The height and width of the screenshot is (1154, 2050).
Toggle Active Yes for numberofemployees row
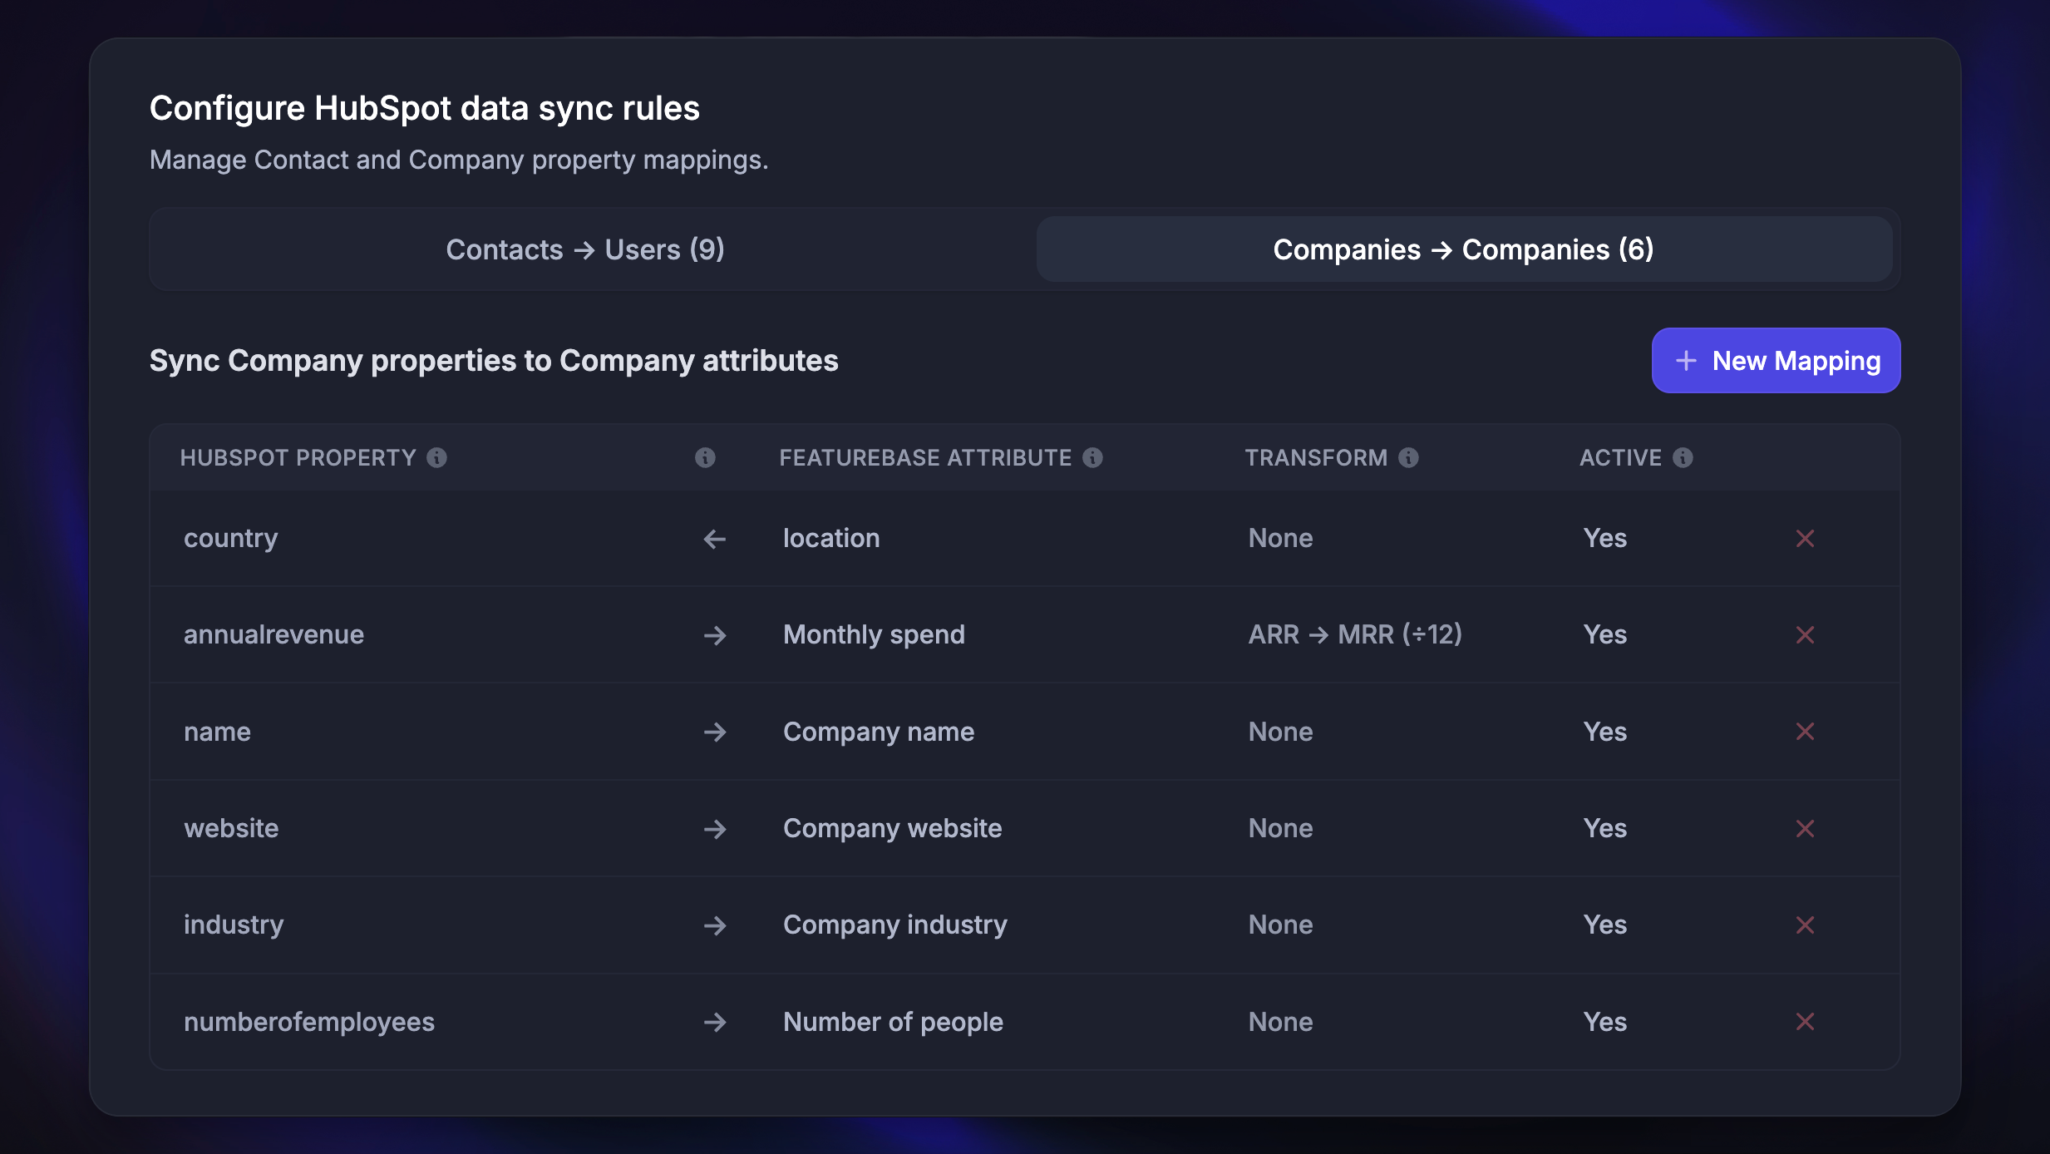tap(1604, 1022)
